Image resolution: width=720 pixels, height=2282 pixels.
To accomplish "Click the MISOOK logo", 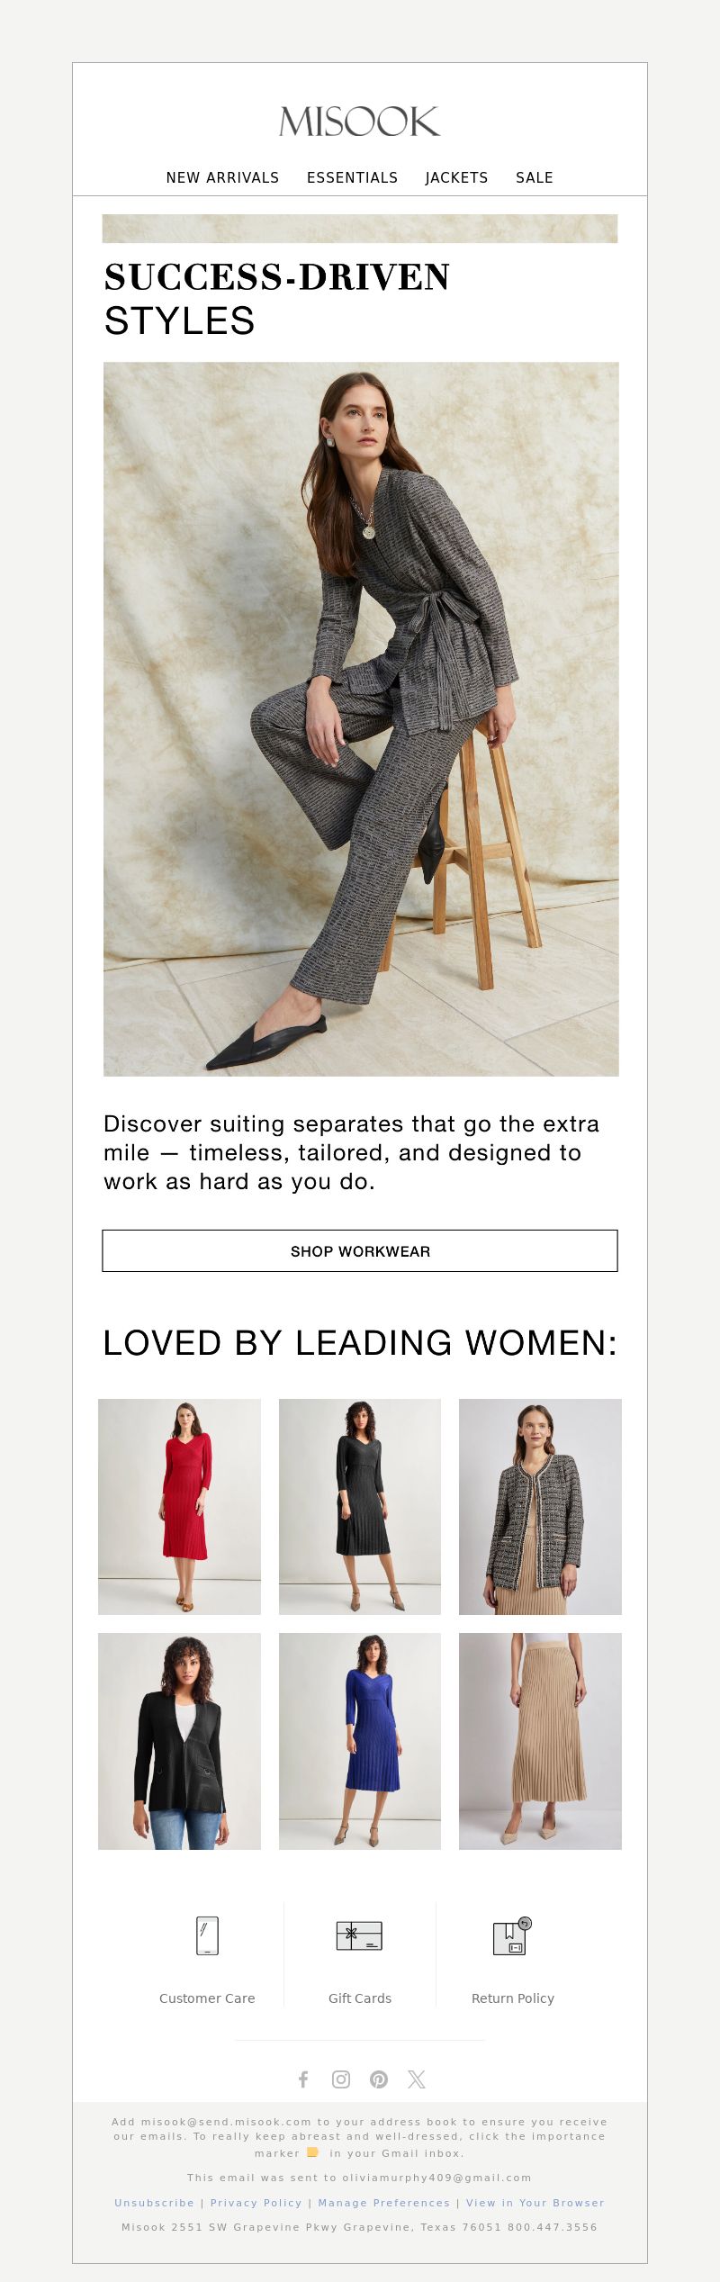I will pyautogui.click(x=359, y=122).
